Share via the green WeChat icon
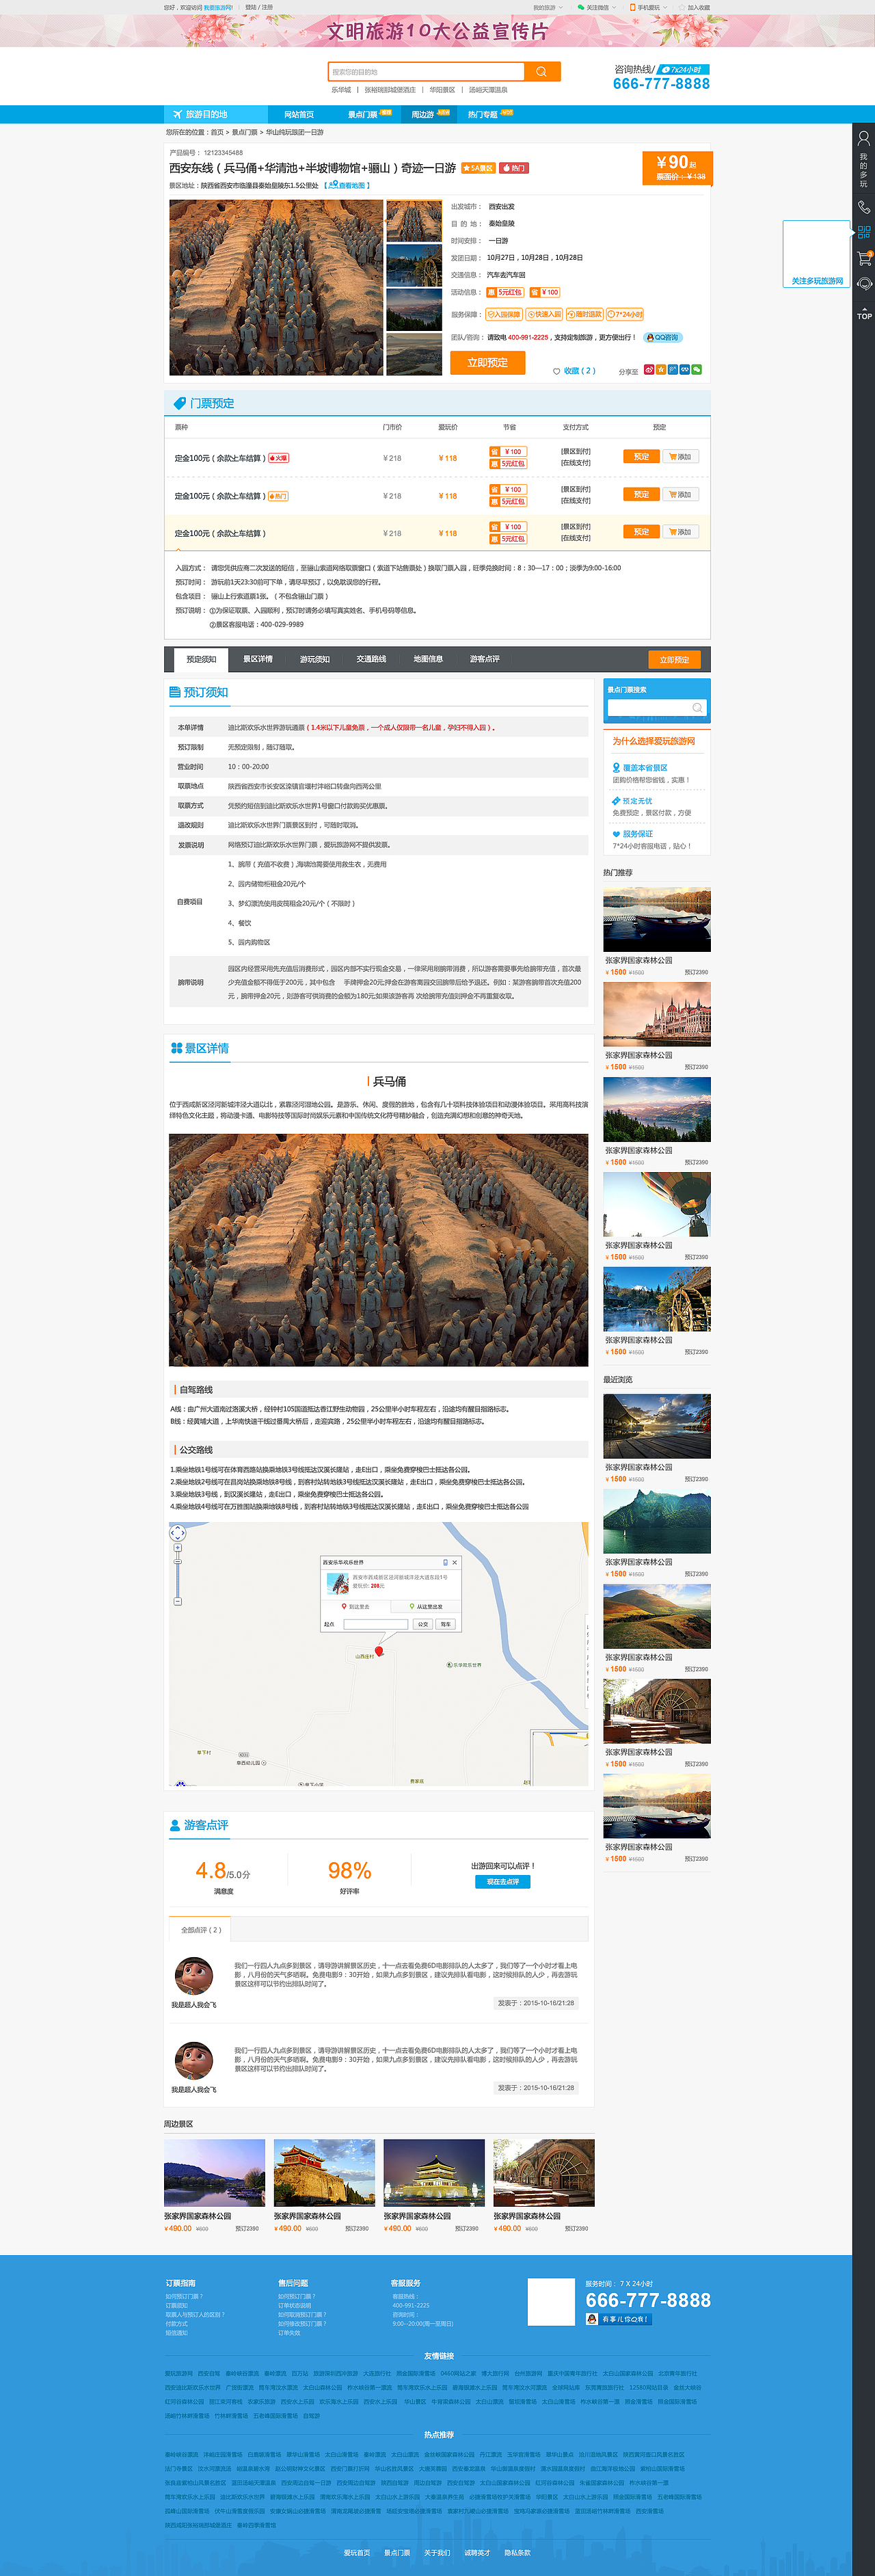Viewport: 875px width, 2576px height. click(696, 370)
